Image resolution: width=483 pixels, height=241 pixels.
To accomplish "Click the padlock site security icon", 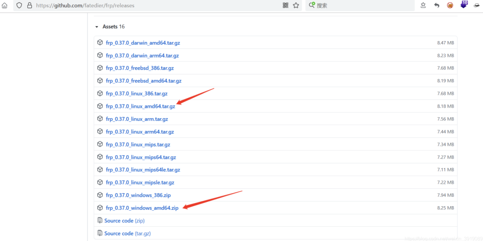I will tap(30, 5).
